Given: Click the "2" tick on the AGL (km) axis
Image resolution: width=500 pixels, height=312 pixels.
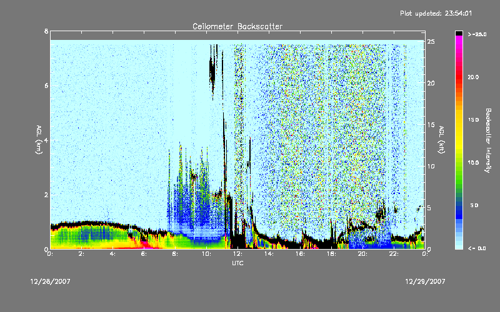Looking at the screenshot, I should click(x=46, y=195).
